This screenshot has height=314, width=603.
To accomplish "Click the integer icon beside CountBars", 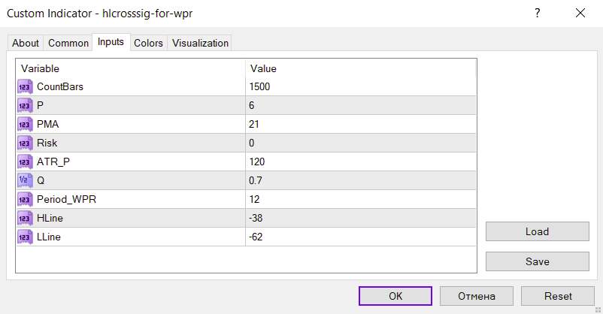I will tap(25, 86).
